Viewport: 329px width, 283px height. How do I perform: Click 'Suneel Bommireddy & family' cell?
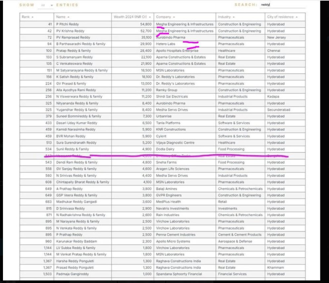click(x=82, y=116)
